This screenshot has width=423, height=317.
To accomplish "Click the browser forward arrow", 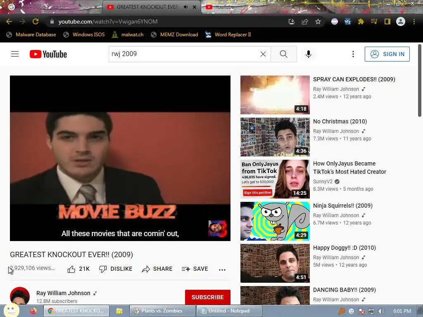I will click(x=22, y=21).
